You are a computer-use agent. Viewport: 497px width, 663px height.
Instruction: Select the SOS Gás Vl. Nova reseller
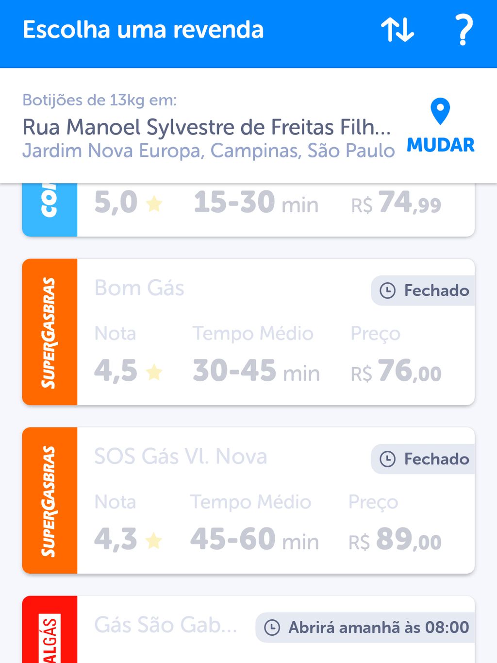[x=248, y=501]
